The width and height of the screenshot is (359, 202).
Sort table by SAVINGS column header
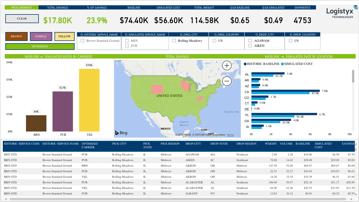(348, 144)
